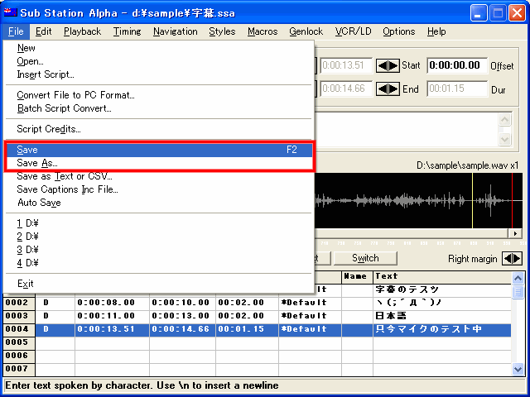Click the End time stepper arrows
530x397 pixels.
(x=388, y=88)
